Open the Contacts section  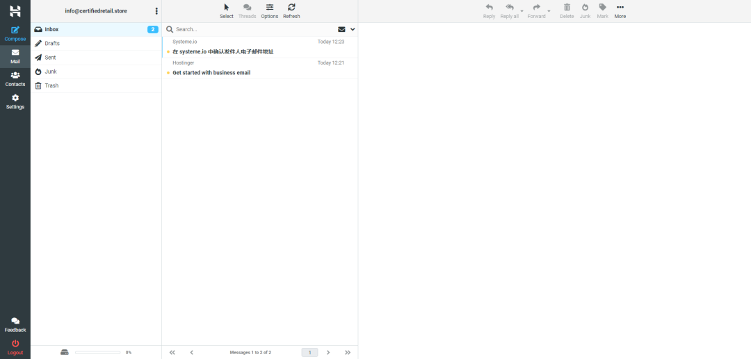tap(15, 79)
